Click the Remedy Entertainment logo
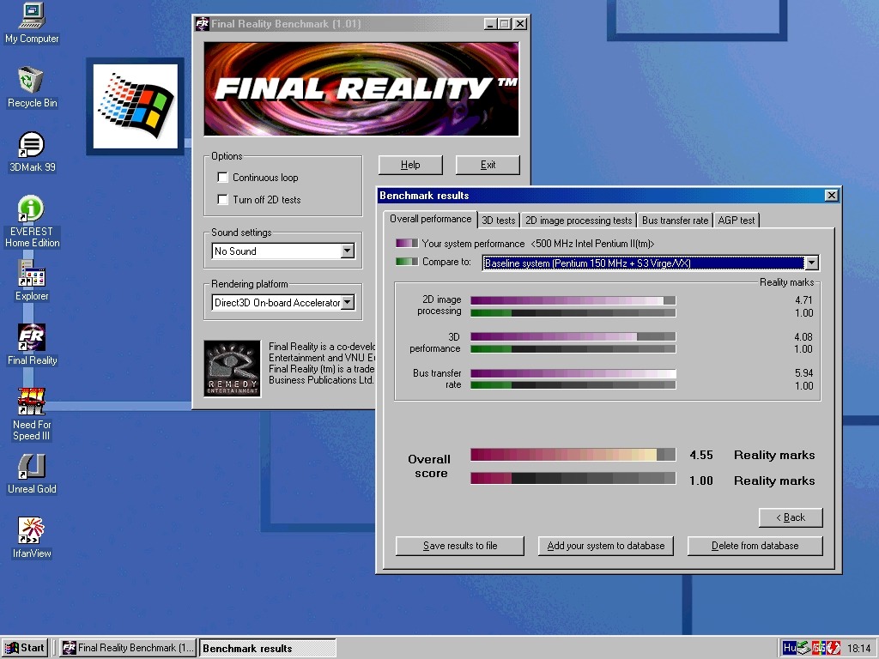Viewport: 879px width, 659px height. (x=232, y=368)
